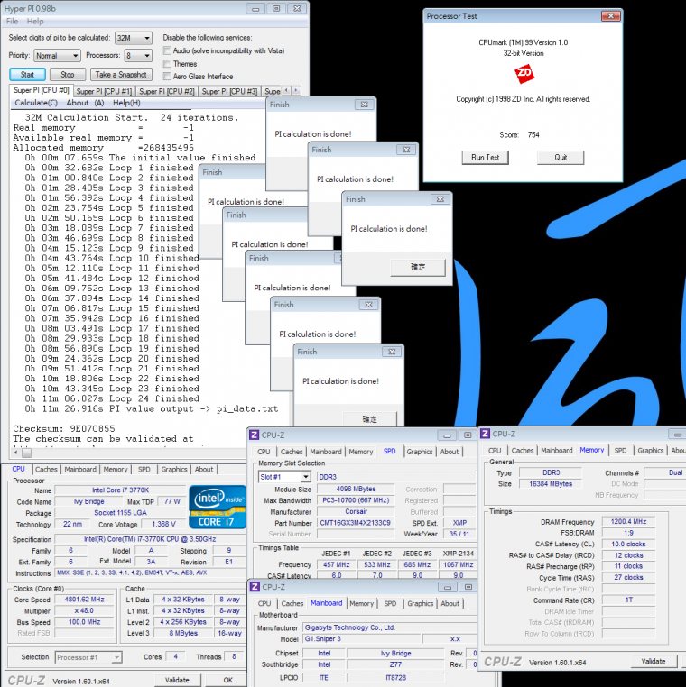Click the CPU-Z icon in the Memory window title bar
The height and width of the screenshot is (687, 686).
[485, 434]
